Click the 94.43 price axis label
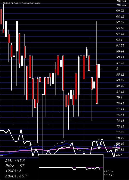Screen dimensions: 129x180 (120, 34)
